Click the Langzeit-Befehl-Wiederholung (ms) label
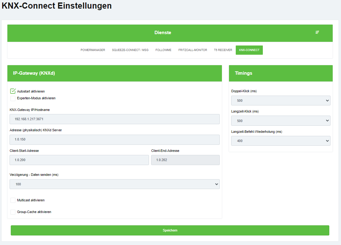 pyautogui.click(x=257, y=132)
